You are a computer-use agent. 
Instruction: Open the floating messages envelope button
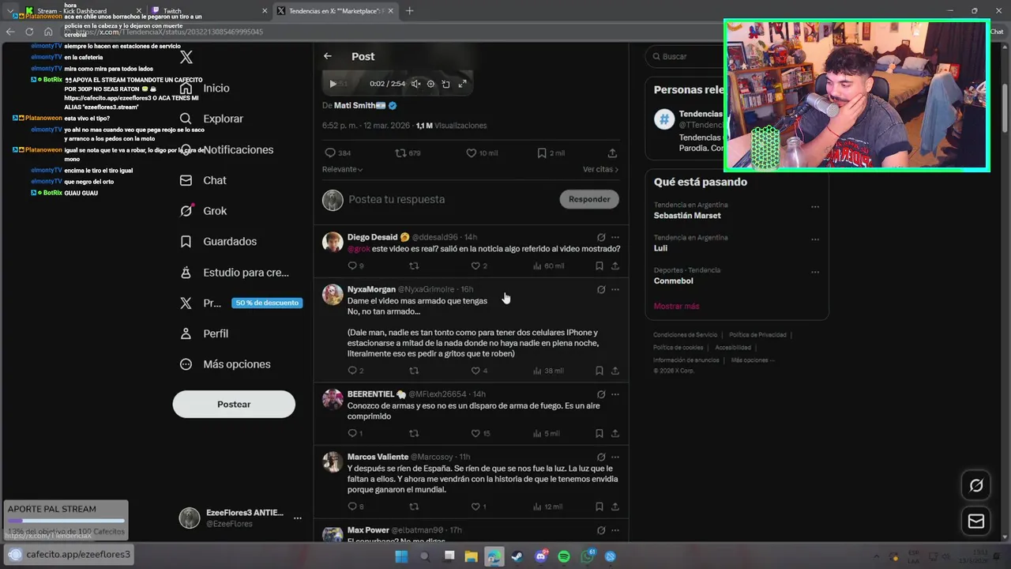[x=976, y=522]
